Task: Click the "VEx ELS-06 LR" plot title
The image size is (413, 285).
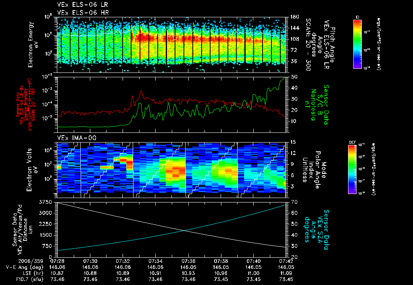Action: point(82,5)
